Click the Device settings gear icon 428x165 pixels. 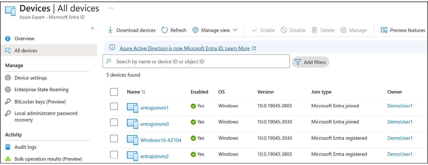(x=8, y=78)
